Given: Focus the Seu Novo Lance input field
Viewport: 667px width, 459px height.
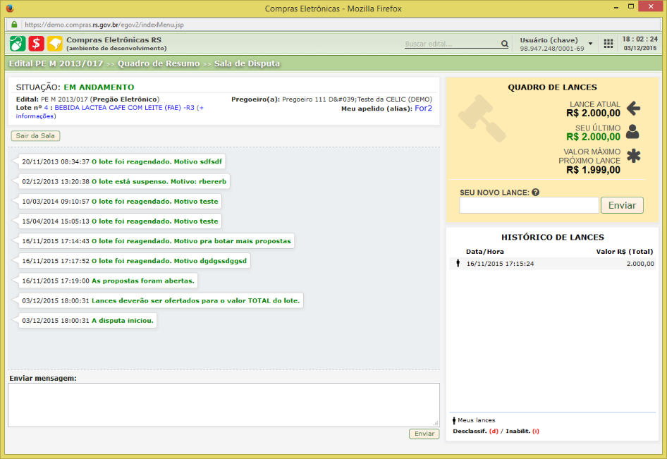Looking at the screenshot, I should point(529,205).
